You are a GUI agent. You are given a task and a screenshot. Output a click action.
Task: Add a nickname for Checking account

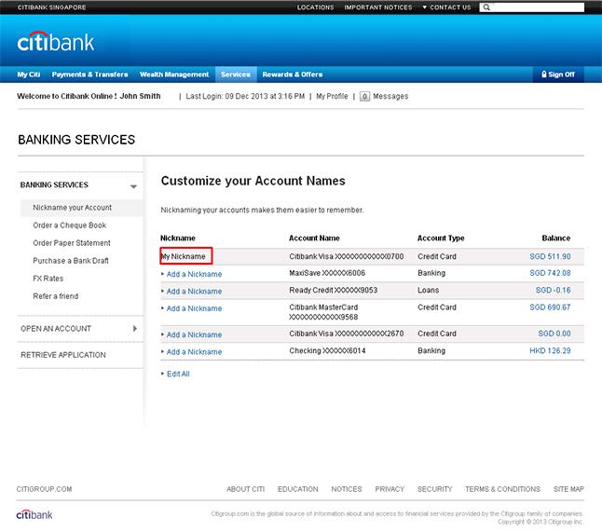pos(194,352)
